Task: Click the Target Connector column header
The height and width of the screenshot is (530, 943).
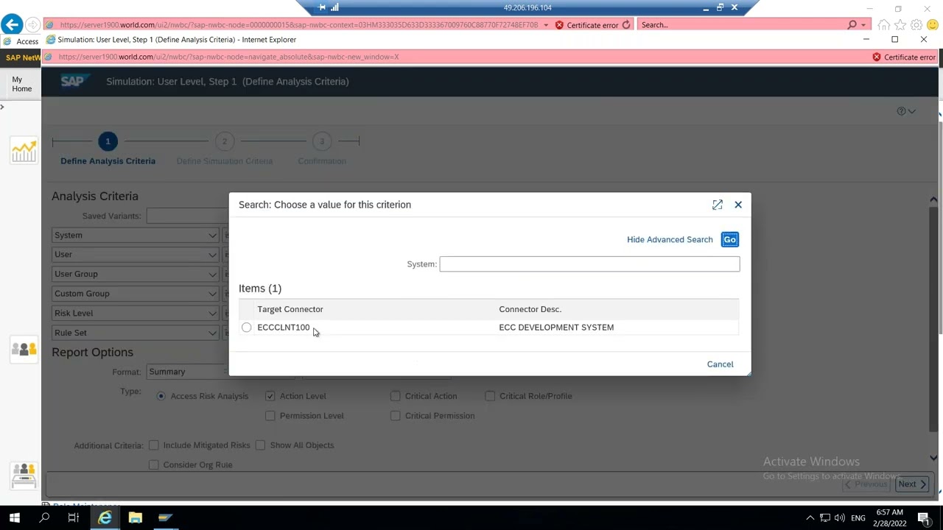Action: point(290,309)
